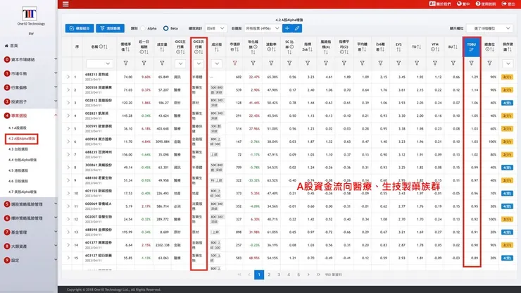Collapse sidebar section 4 專業選股
Image resolution: width=521 pixels, height=293 pixels.
pos(29,116)
